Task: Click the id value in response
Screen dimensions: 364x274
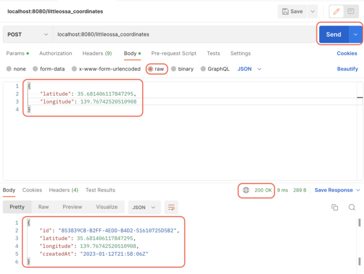Action: coord(117,231)
